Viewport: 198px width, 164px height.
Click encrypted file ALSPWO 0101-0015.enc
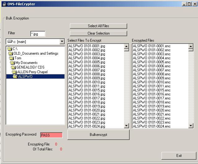click(x=152, y=90)
